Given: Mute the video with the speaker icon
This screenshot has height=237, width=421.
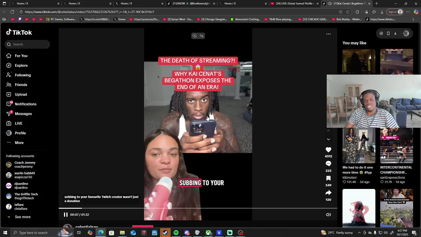Looking at the screenshot, I should pyautogui.click(x=328, y=215).
